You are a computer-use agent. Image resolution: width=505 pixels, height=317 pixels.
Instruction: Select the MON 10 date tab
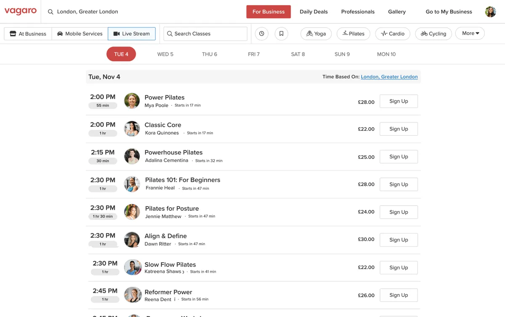coord(386,54)
